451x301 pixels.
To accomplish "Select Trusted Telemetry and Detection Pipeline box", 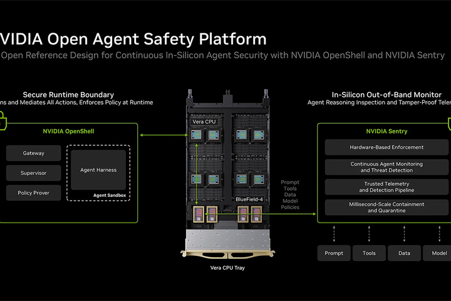I will coord(386,187).
